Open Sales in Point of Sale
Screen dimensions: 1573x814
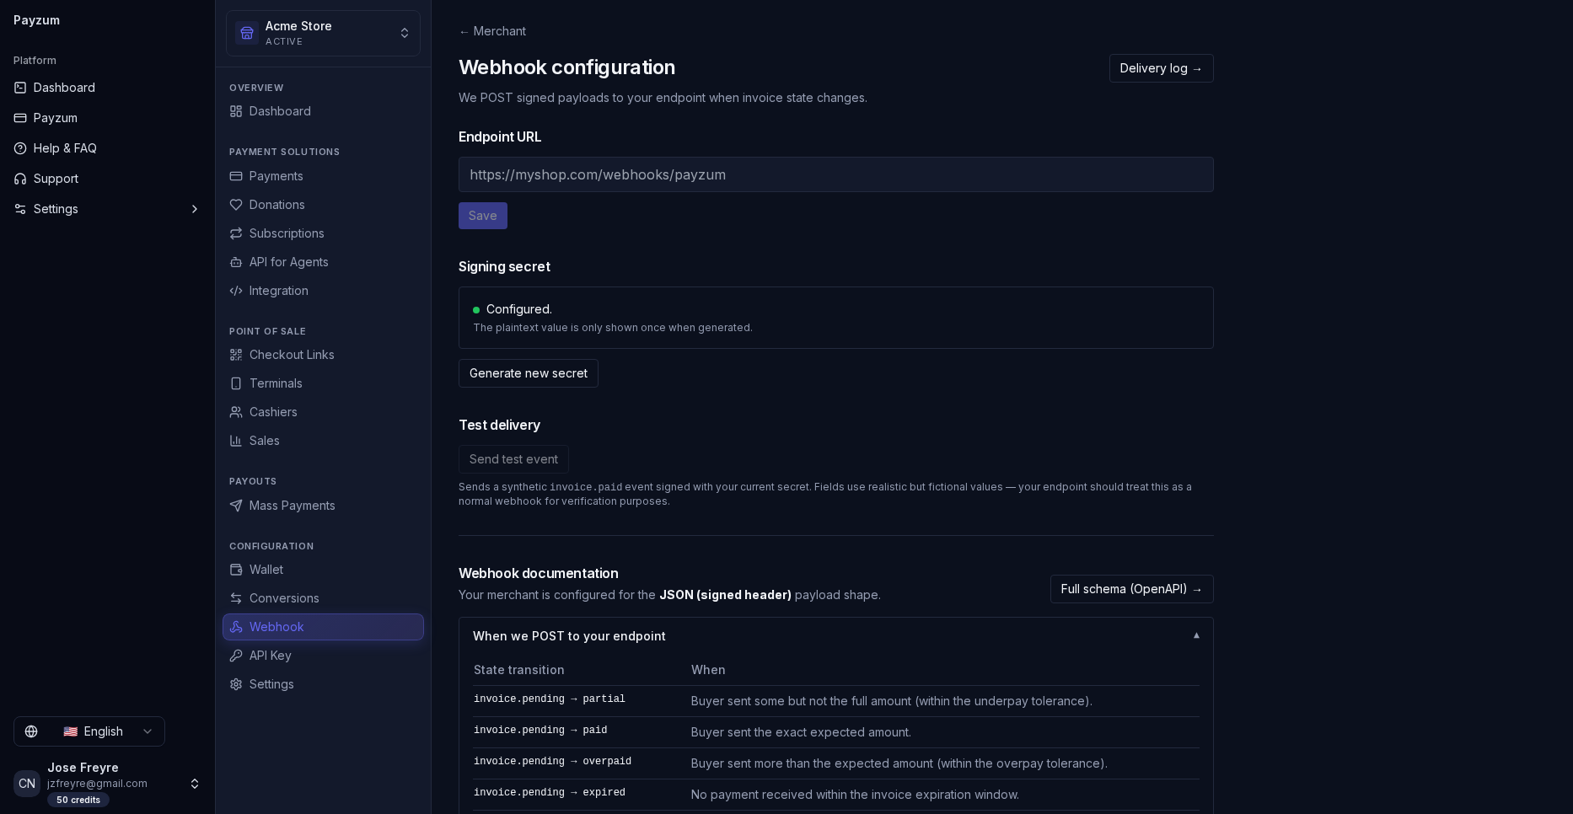click(x=323, y=441)
